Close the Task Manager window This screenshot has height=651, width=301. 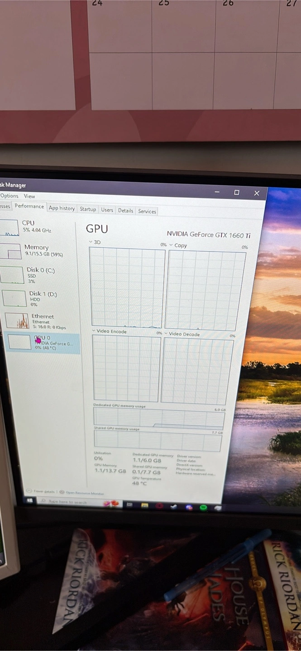[x=257, y=193]
